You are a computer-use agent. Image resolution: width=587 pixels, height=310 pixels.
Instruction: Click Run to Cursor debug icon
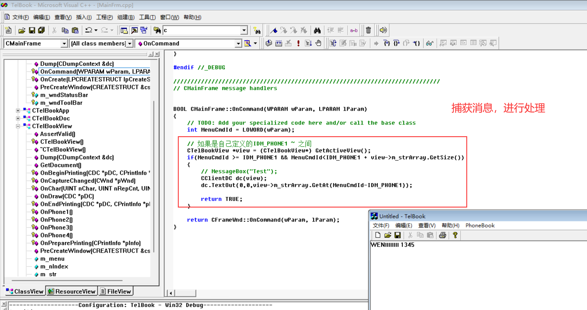[416, 43]
